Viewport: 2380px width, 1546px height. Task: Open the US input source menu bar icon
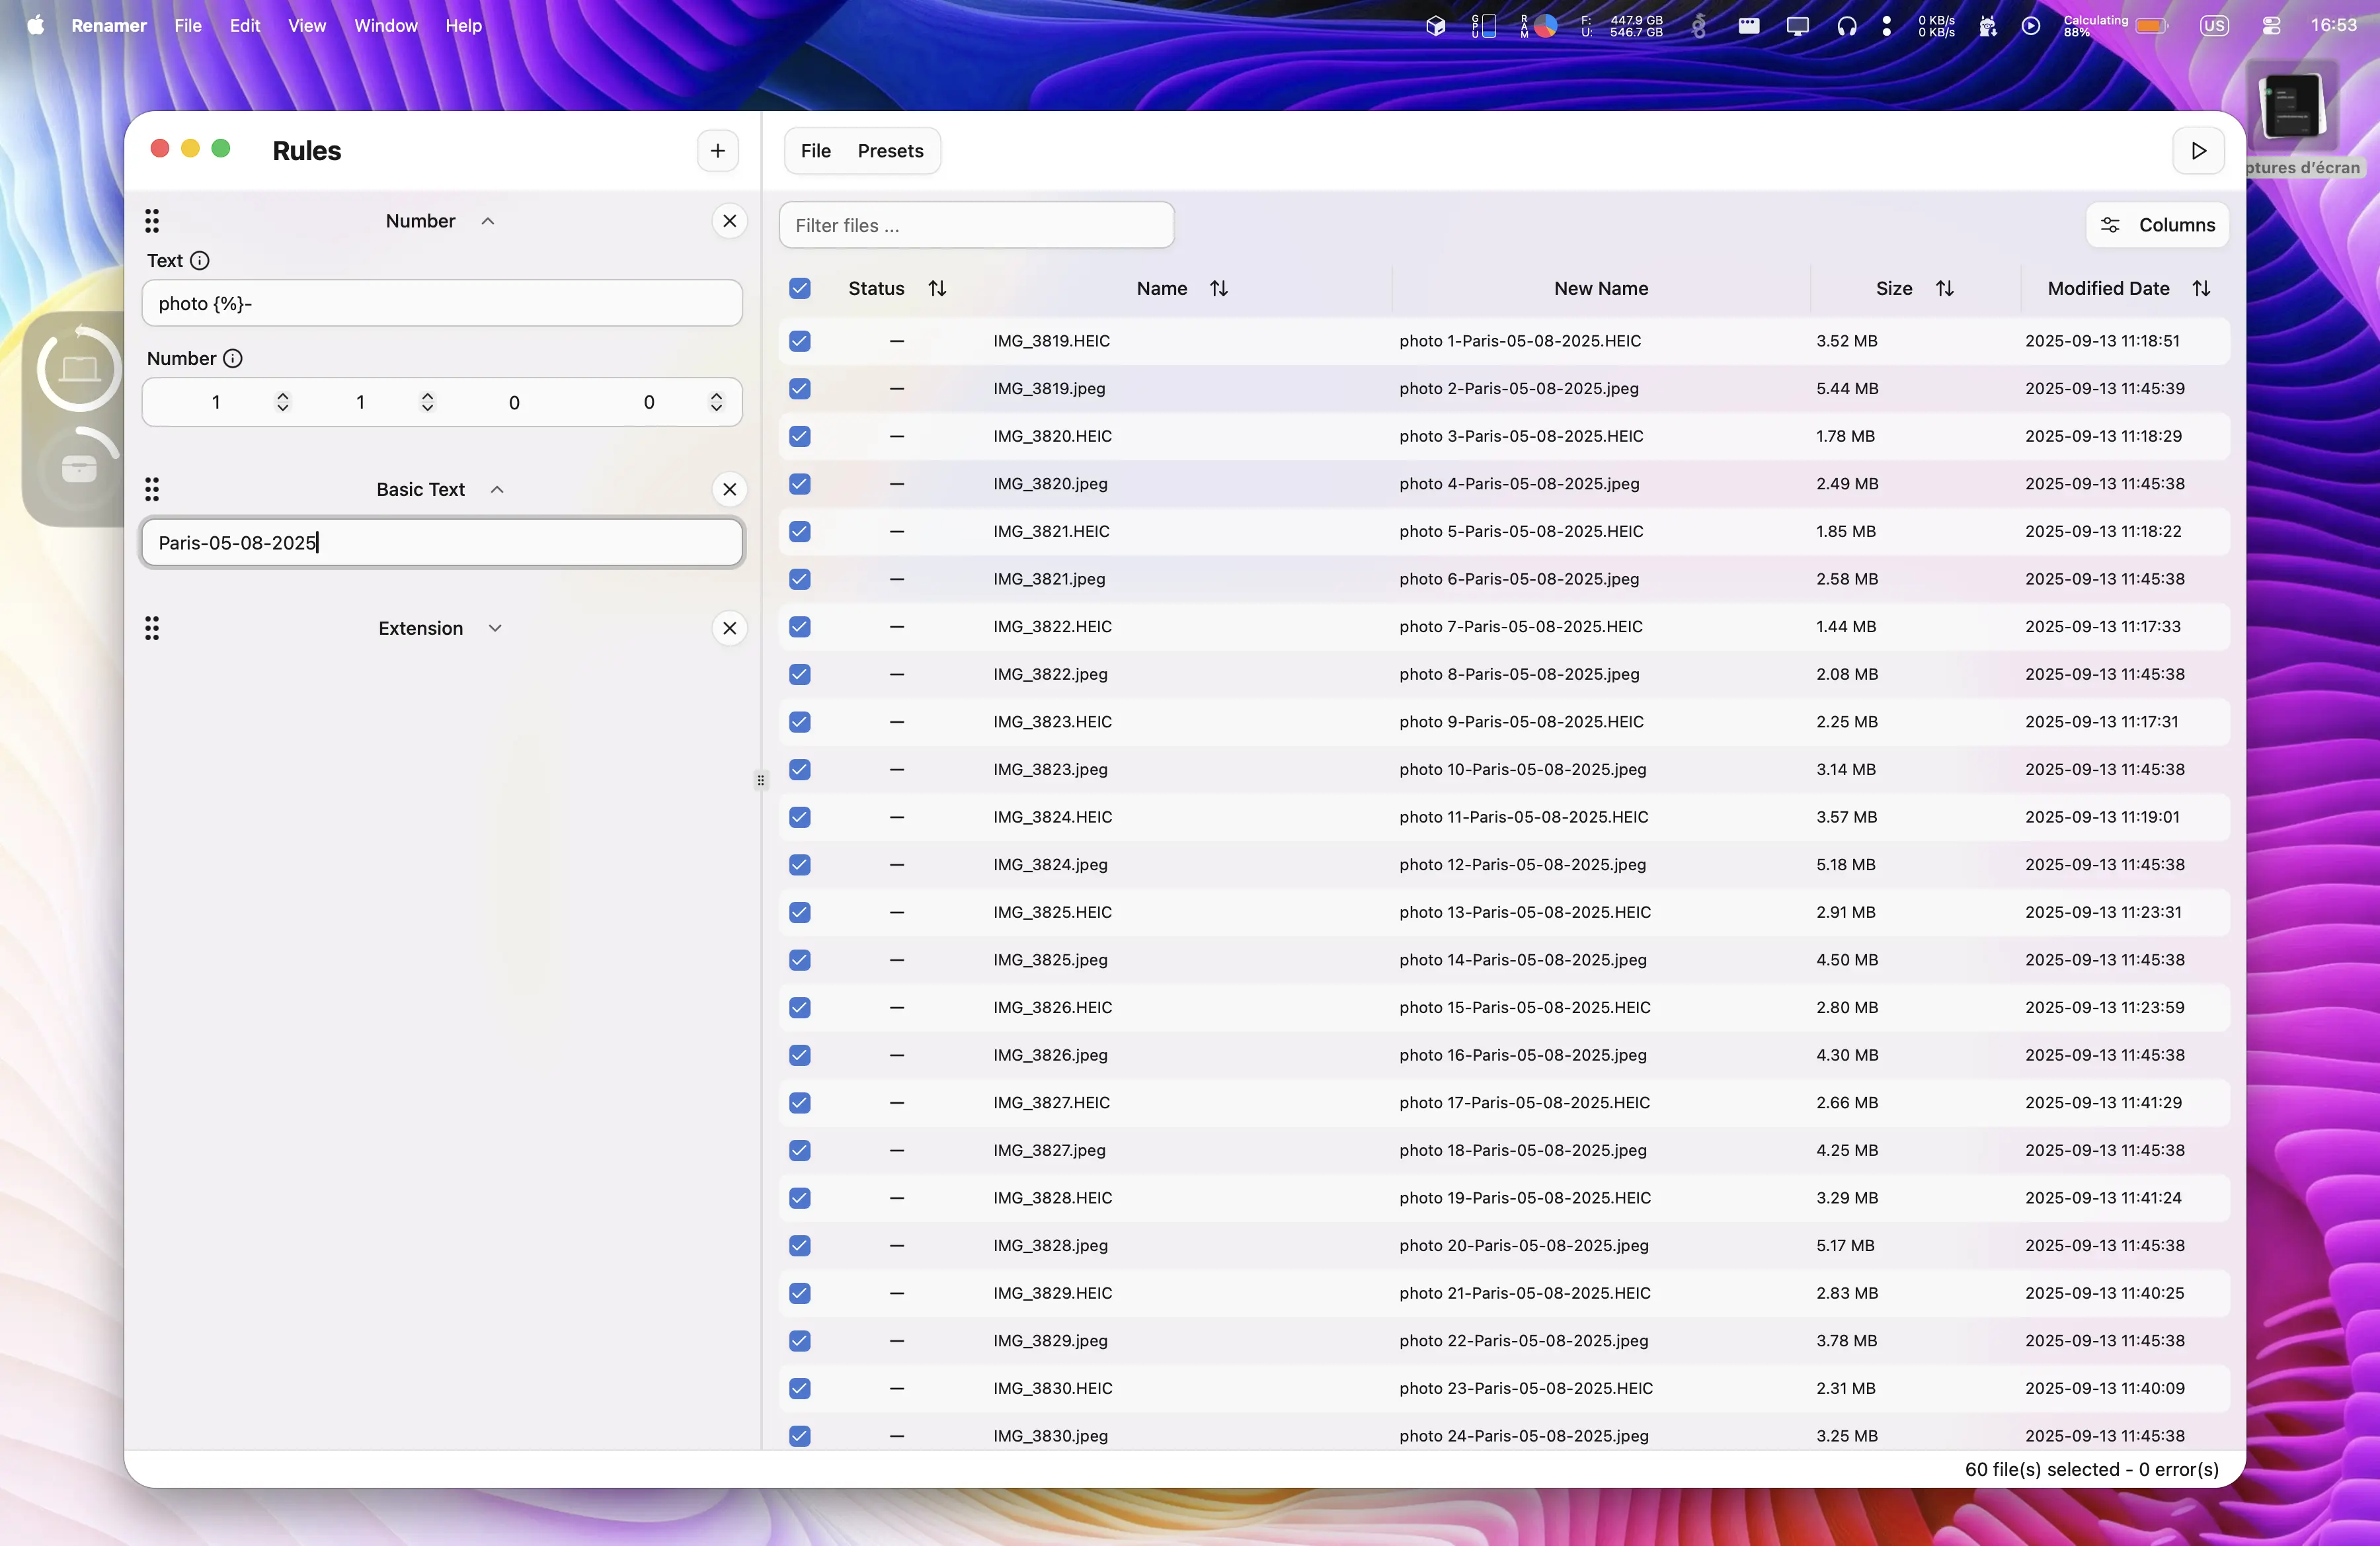pyautogui.click(x=2216, y=26)
